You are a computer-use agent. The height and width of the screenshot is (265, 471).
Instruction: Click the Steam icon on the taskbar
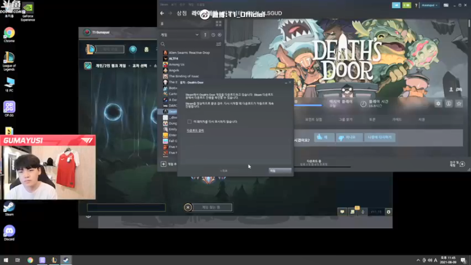(x=66, y=260)
